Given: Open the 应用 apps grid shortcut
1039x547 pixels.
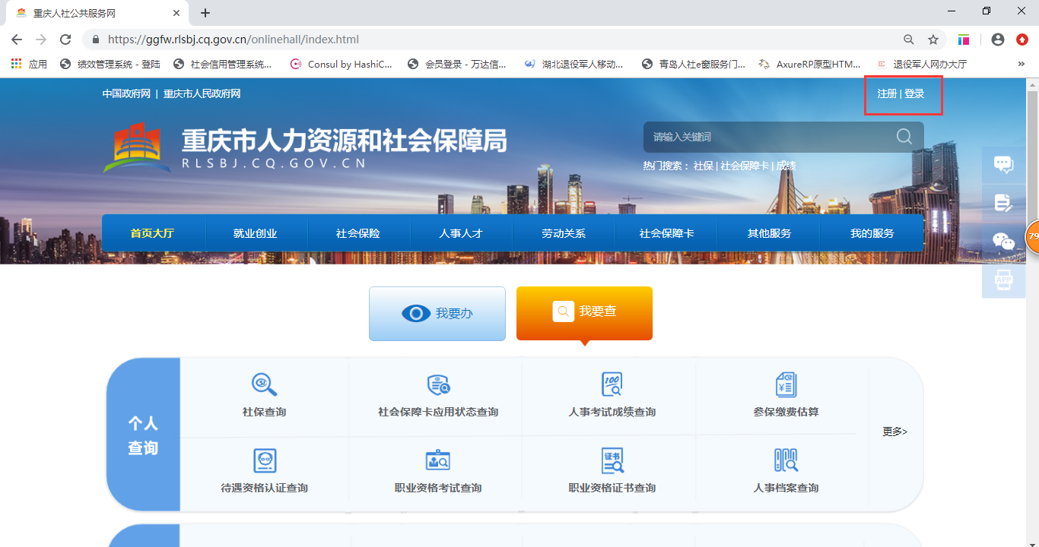Looking at the screenshot, I should pos(30,65).
